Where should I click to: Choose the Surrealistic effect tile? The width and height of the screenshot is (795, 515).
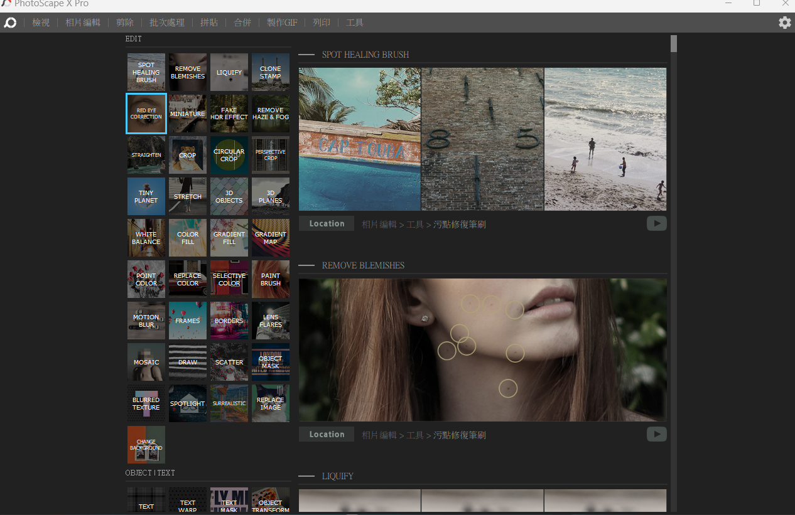(229, 403)
